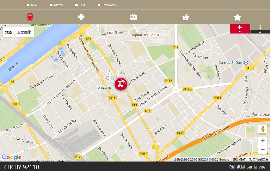Viewport: 271px width, 171px height.
Task: Click Rue Gustave Eiffel label
Action: [x=42, y=81]
